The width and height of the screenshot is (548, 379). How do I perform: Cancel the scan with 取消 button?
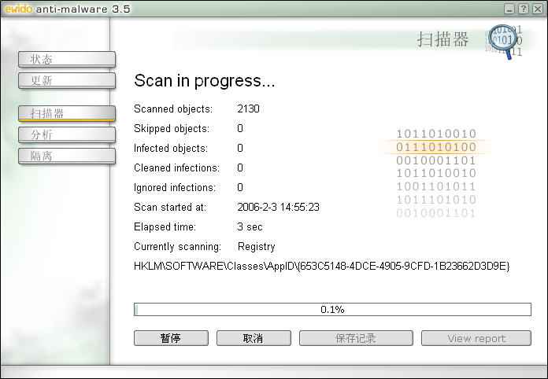click(254, 338)
